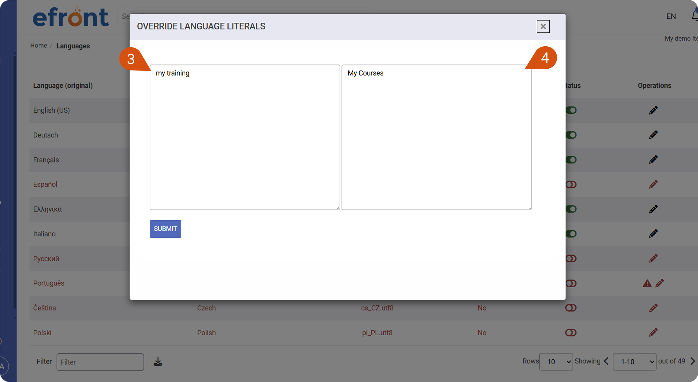
Task: Open the Português language row link
Action: pyautogui.click(x=49, y=283)
